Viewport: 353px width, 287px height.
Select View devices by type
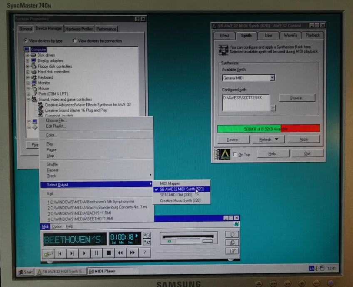point(26,41)
